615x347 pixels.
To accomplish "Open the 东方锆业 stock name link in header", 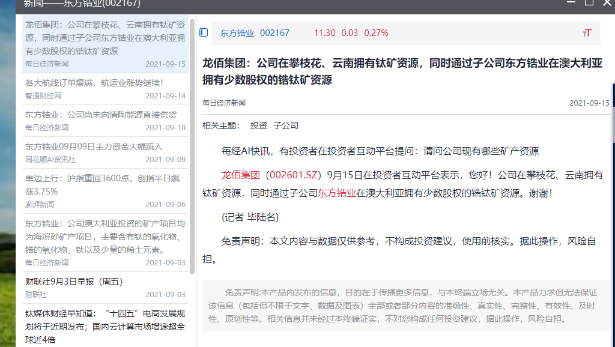I will click(x=237, y=33).
